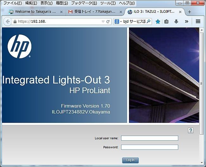
Task: Click the search box text field
Action: pos(134,22)
